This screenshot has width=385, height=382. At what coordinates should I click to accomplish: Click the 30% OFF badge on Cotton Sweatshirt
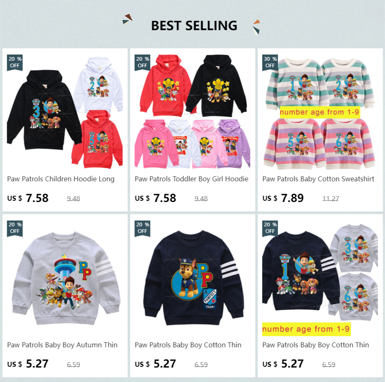point(270,63)
